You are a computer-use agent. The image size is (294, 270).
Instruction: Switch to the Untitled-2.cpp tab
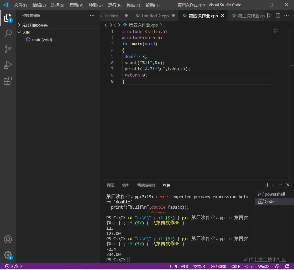click(155, 16)
